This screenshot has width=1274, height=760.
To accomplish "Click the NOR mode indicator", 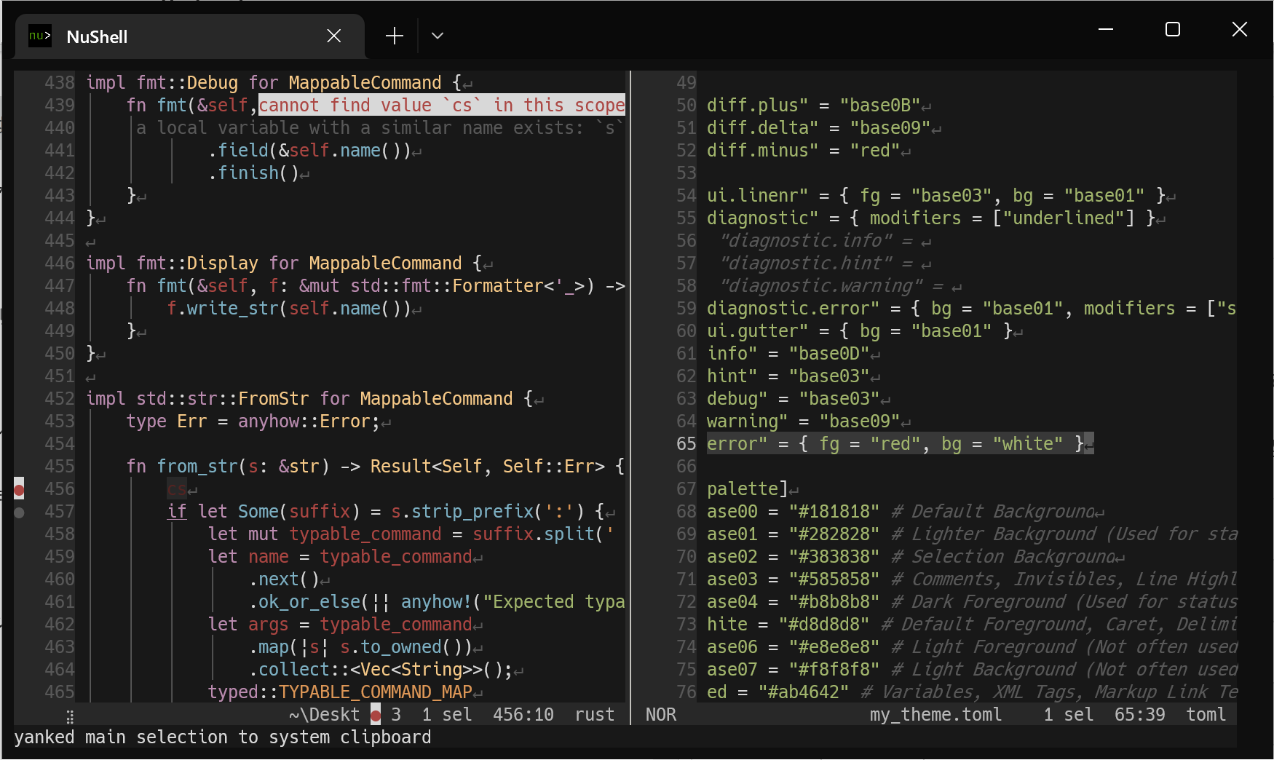I will 660,715.
